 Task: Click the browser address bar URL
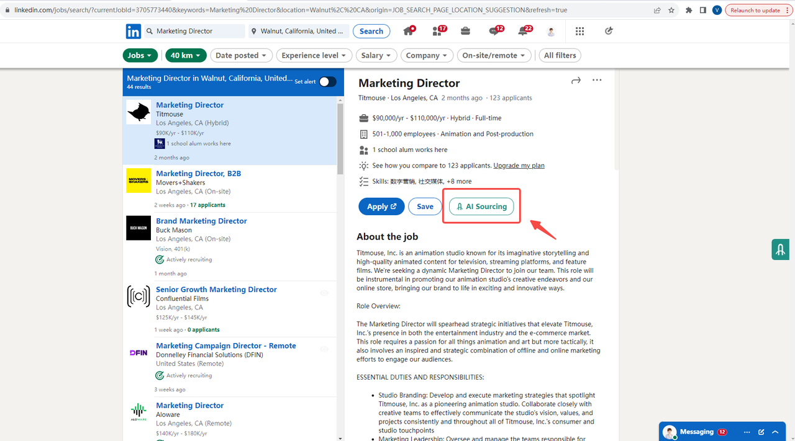point(291,10)
